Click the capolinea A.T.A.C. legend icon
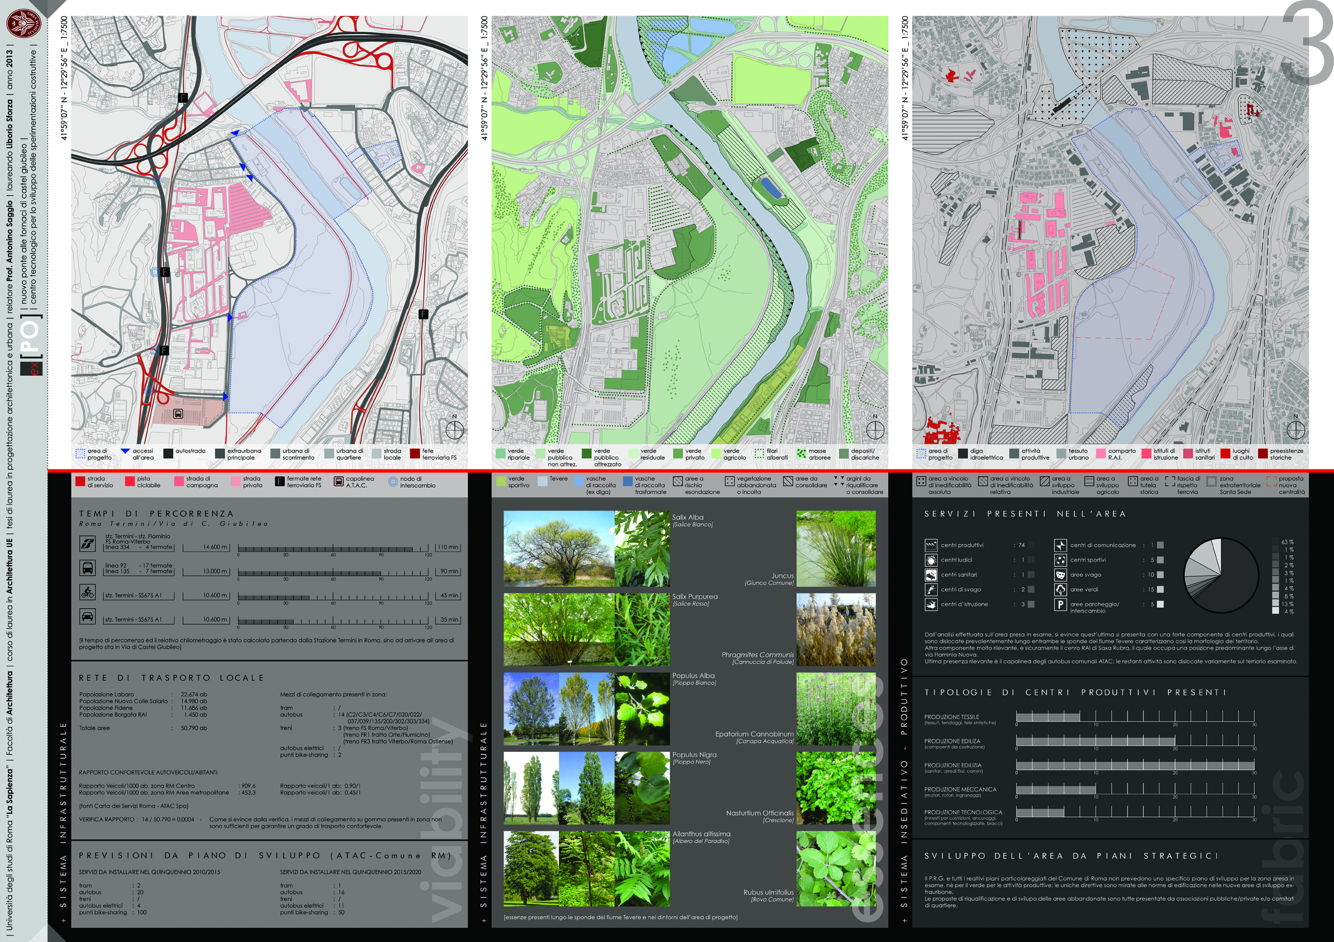Viewport: 1334px width, 942px height. tap(339, 482)
